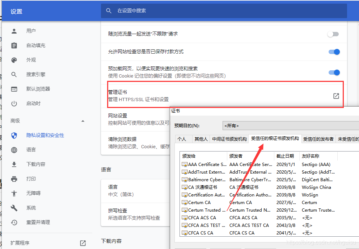
Task: Open the 中间证书颁发机构 tab
Action: pos(229,139)
